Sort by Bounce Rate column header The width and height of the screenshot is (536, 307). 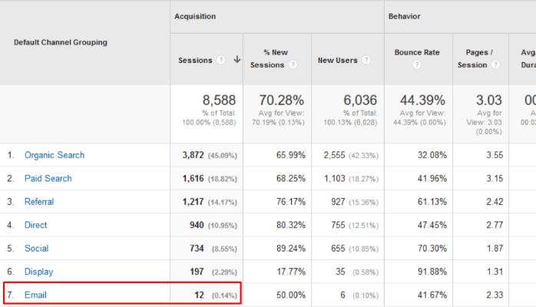417,52
